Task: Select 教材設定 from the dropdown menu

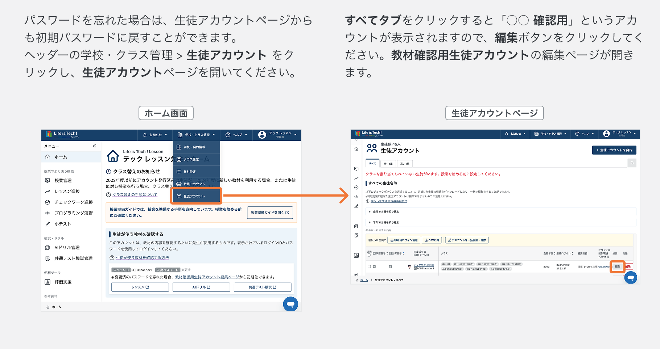Action: [197, 172]
